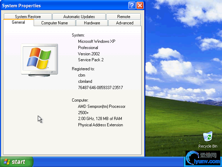The image size is (222, 167).
Task: Click the 'Microsoft Windows XP' text
Action: 97,41
